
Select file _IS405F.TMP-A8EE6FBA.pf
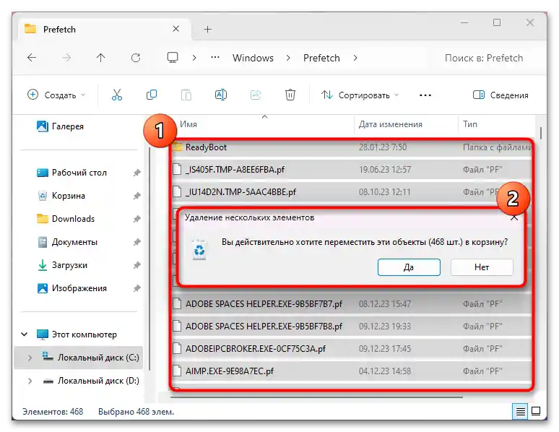[352, 170]
